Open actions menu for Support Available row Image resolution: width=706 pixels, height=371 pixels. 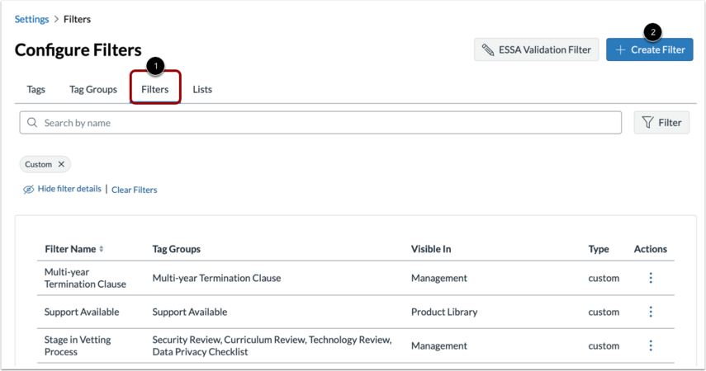click(x=651, y=312)
